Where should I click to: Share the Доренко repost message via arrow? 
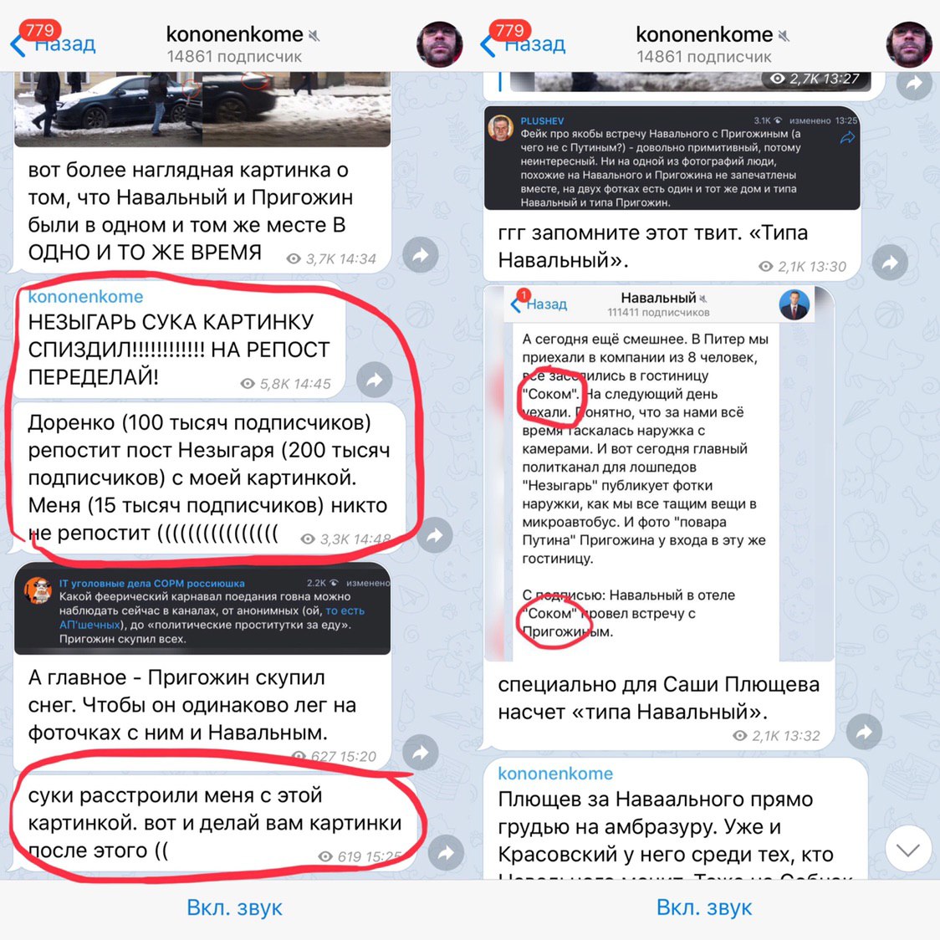click(x=435, y=534)
